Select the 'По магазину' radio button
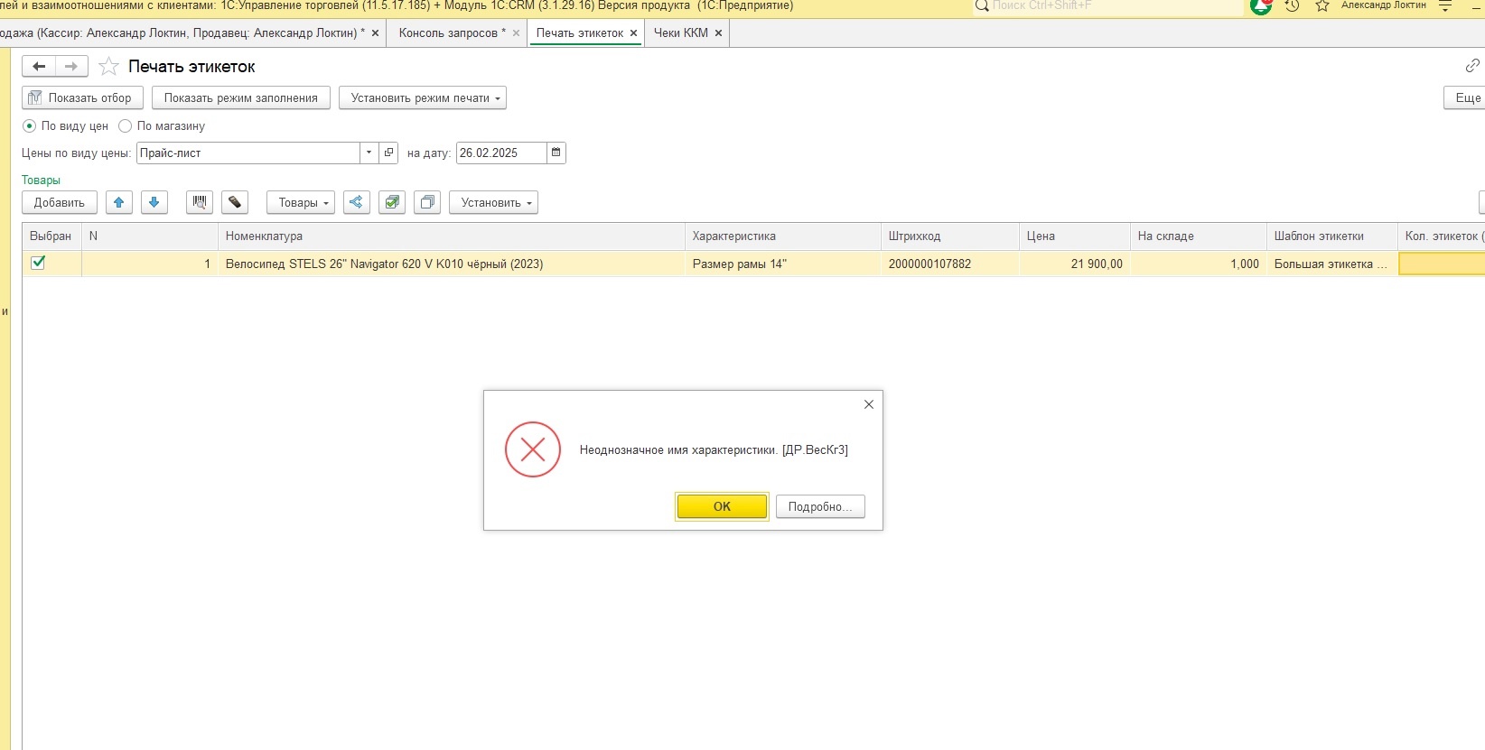The height and width of the screenshot is (750, 1485). 126,126
